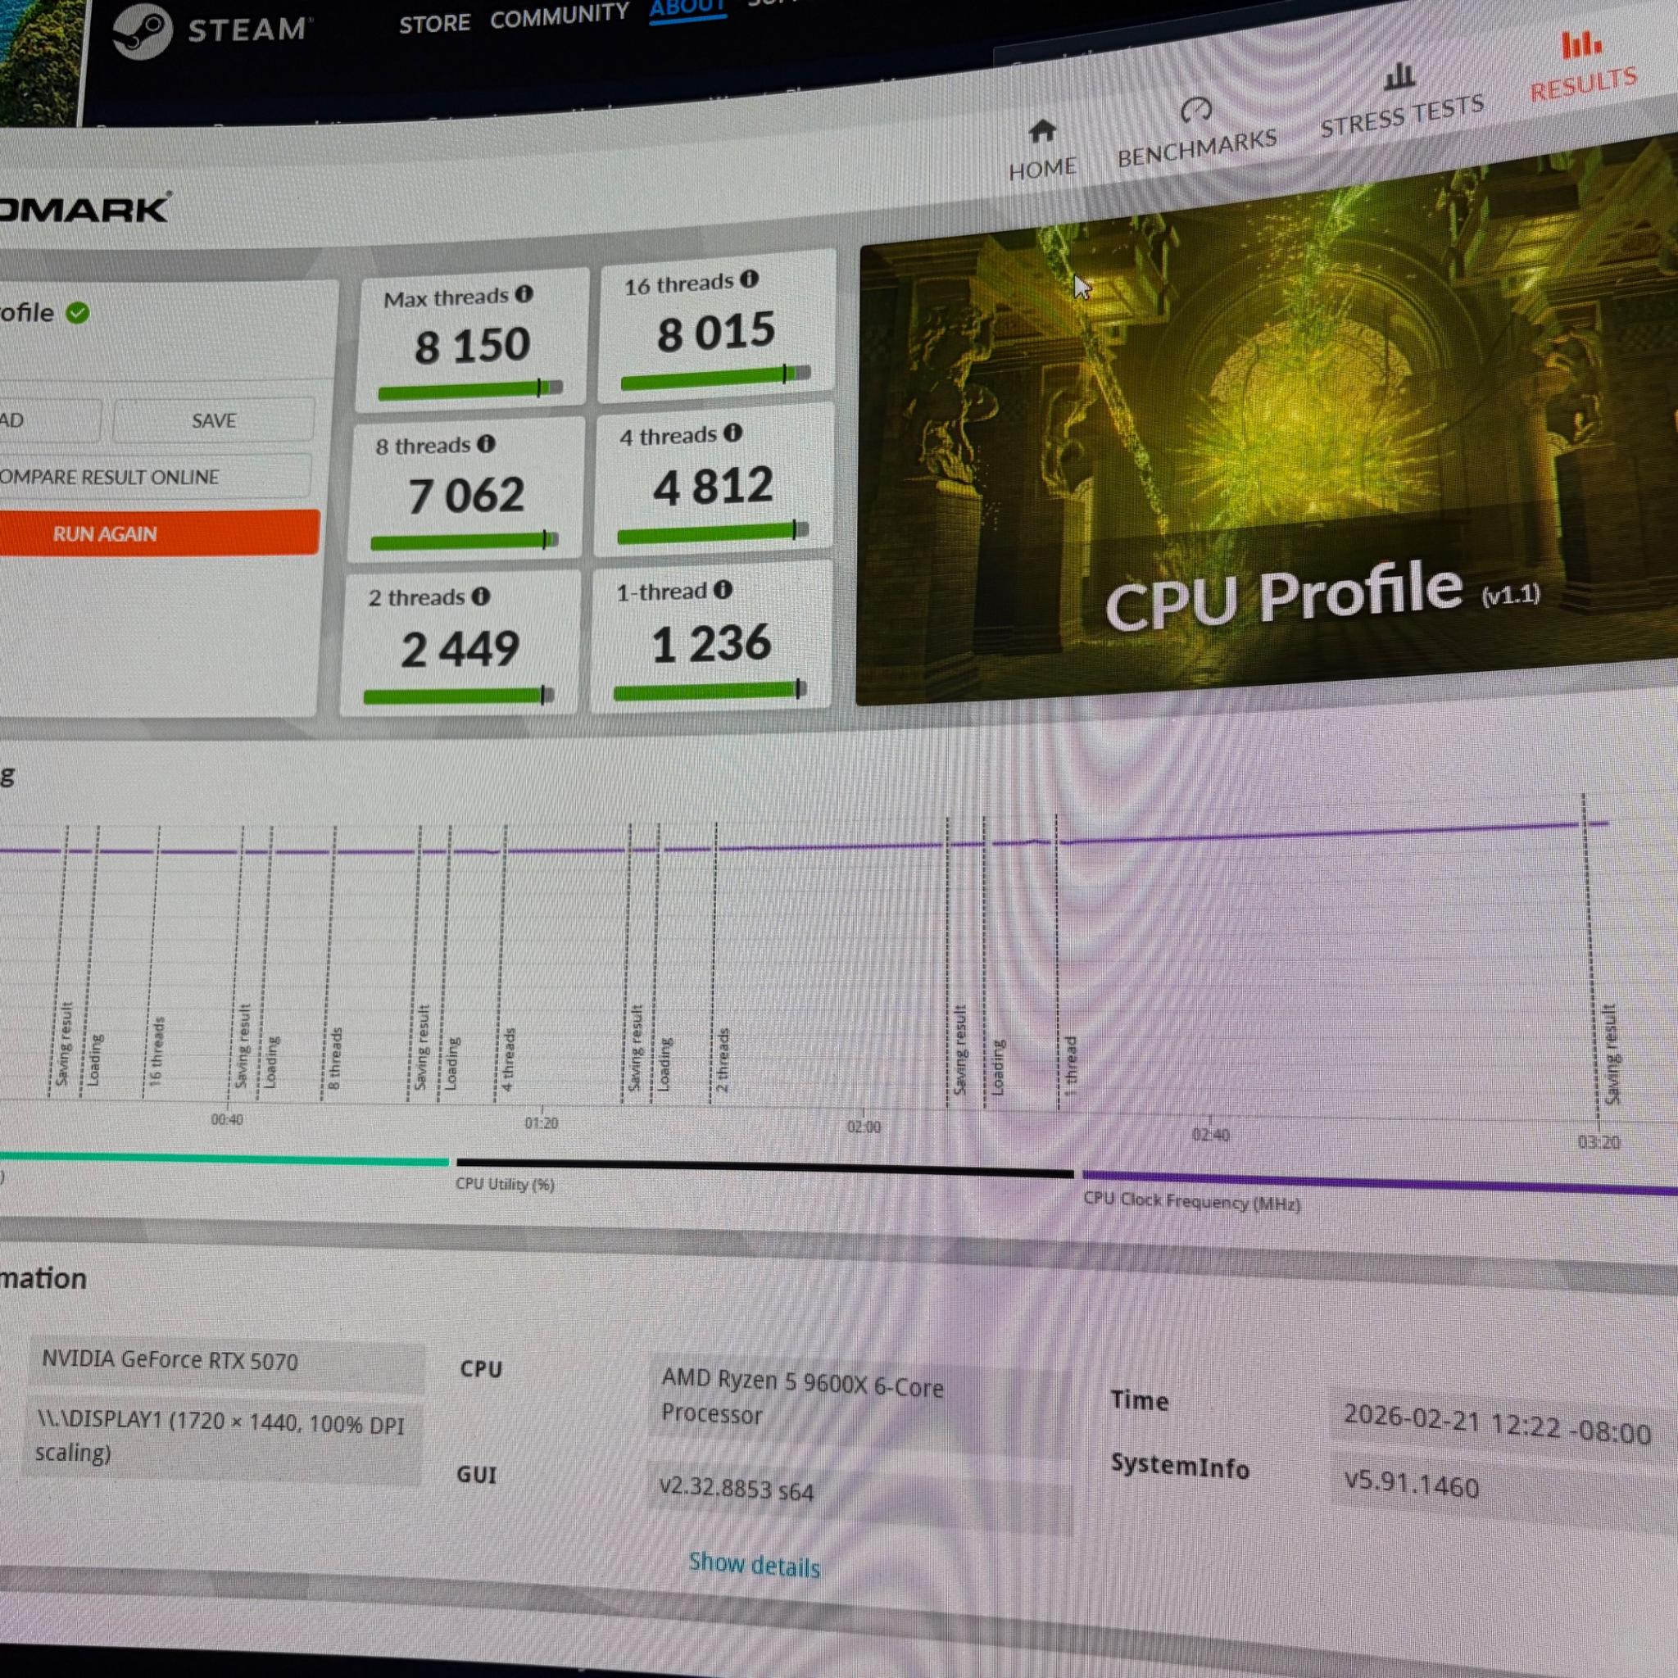Click the orange Run Again button
The image size is (1678, 1678).
159,533
